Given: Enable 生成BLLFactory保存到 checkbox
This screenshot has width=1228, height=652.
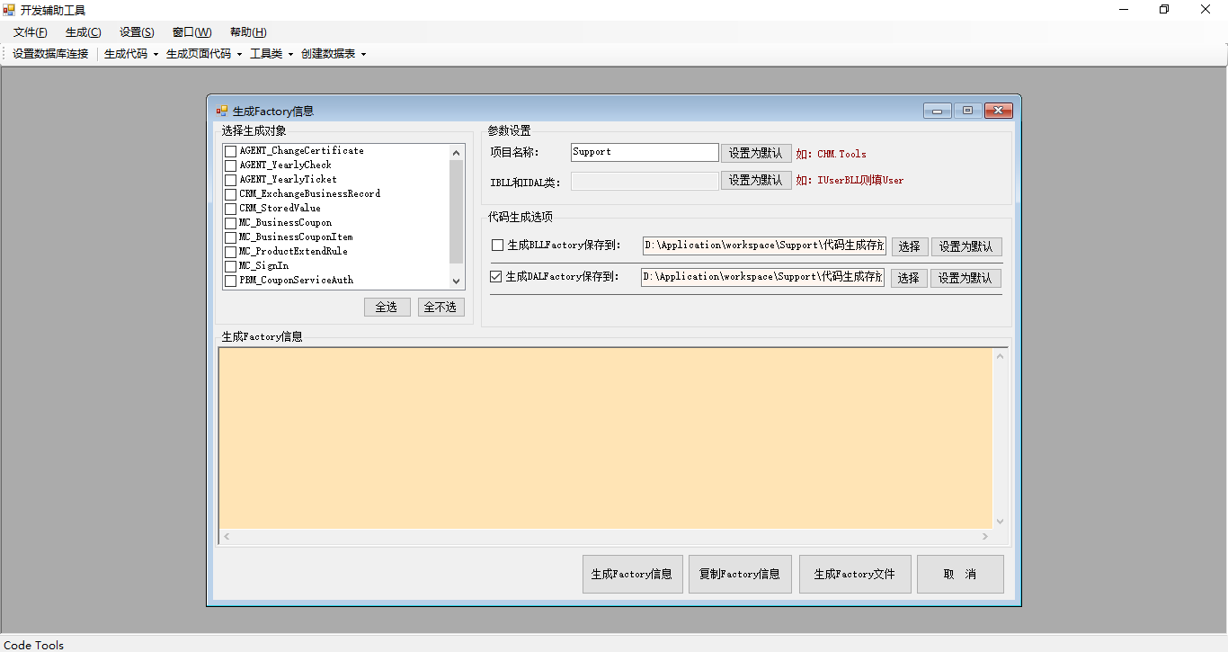Looking at the screenshot, I should coord(497,246).
